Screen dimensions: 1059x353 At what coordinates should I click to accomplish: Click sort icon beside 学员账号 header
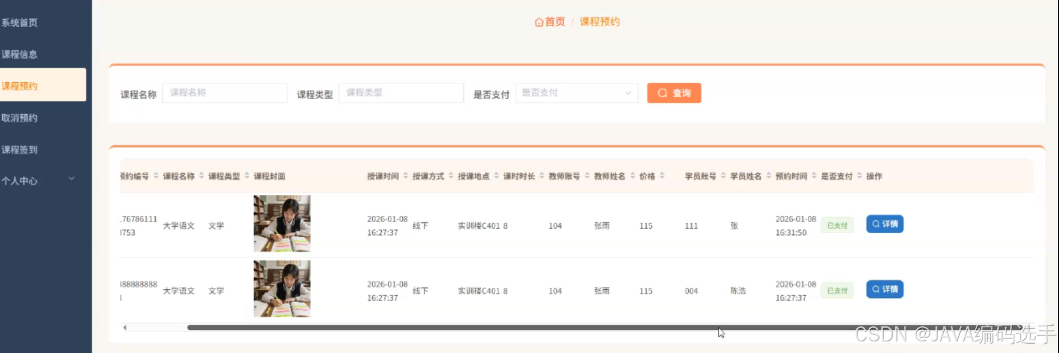click(x=723, y=176)
